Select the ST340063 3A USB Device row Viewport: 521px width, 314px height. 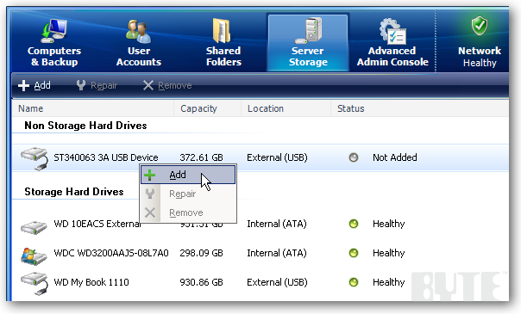pos(260,157)
